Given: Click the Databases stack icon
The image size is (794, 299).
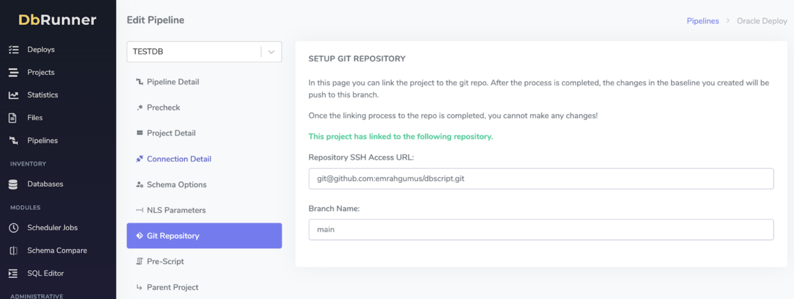Looking at the screenshot, I should (x=13, y=184).
